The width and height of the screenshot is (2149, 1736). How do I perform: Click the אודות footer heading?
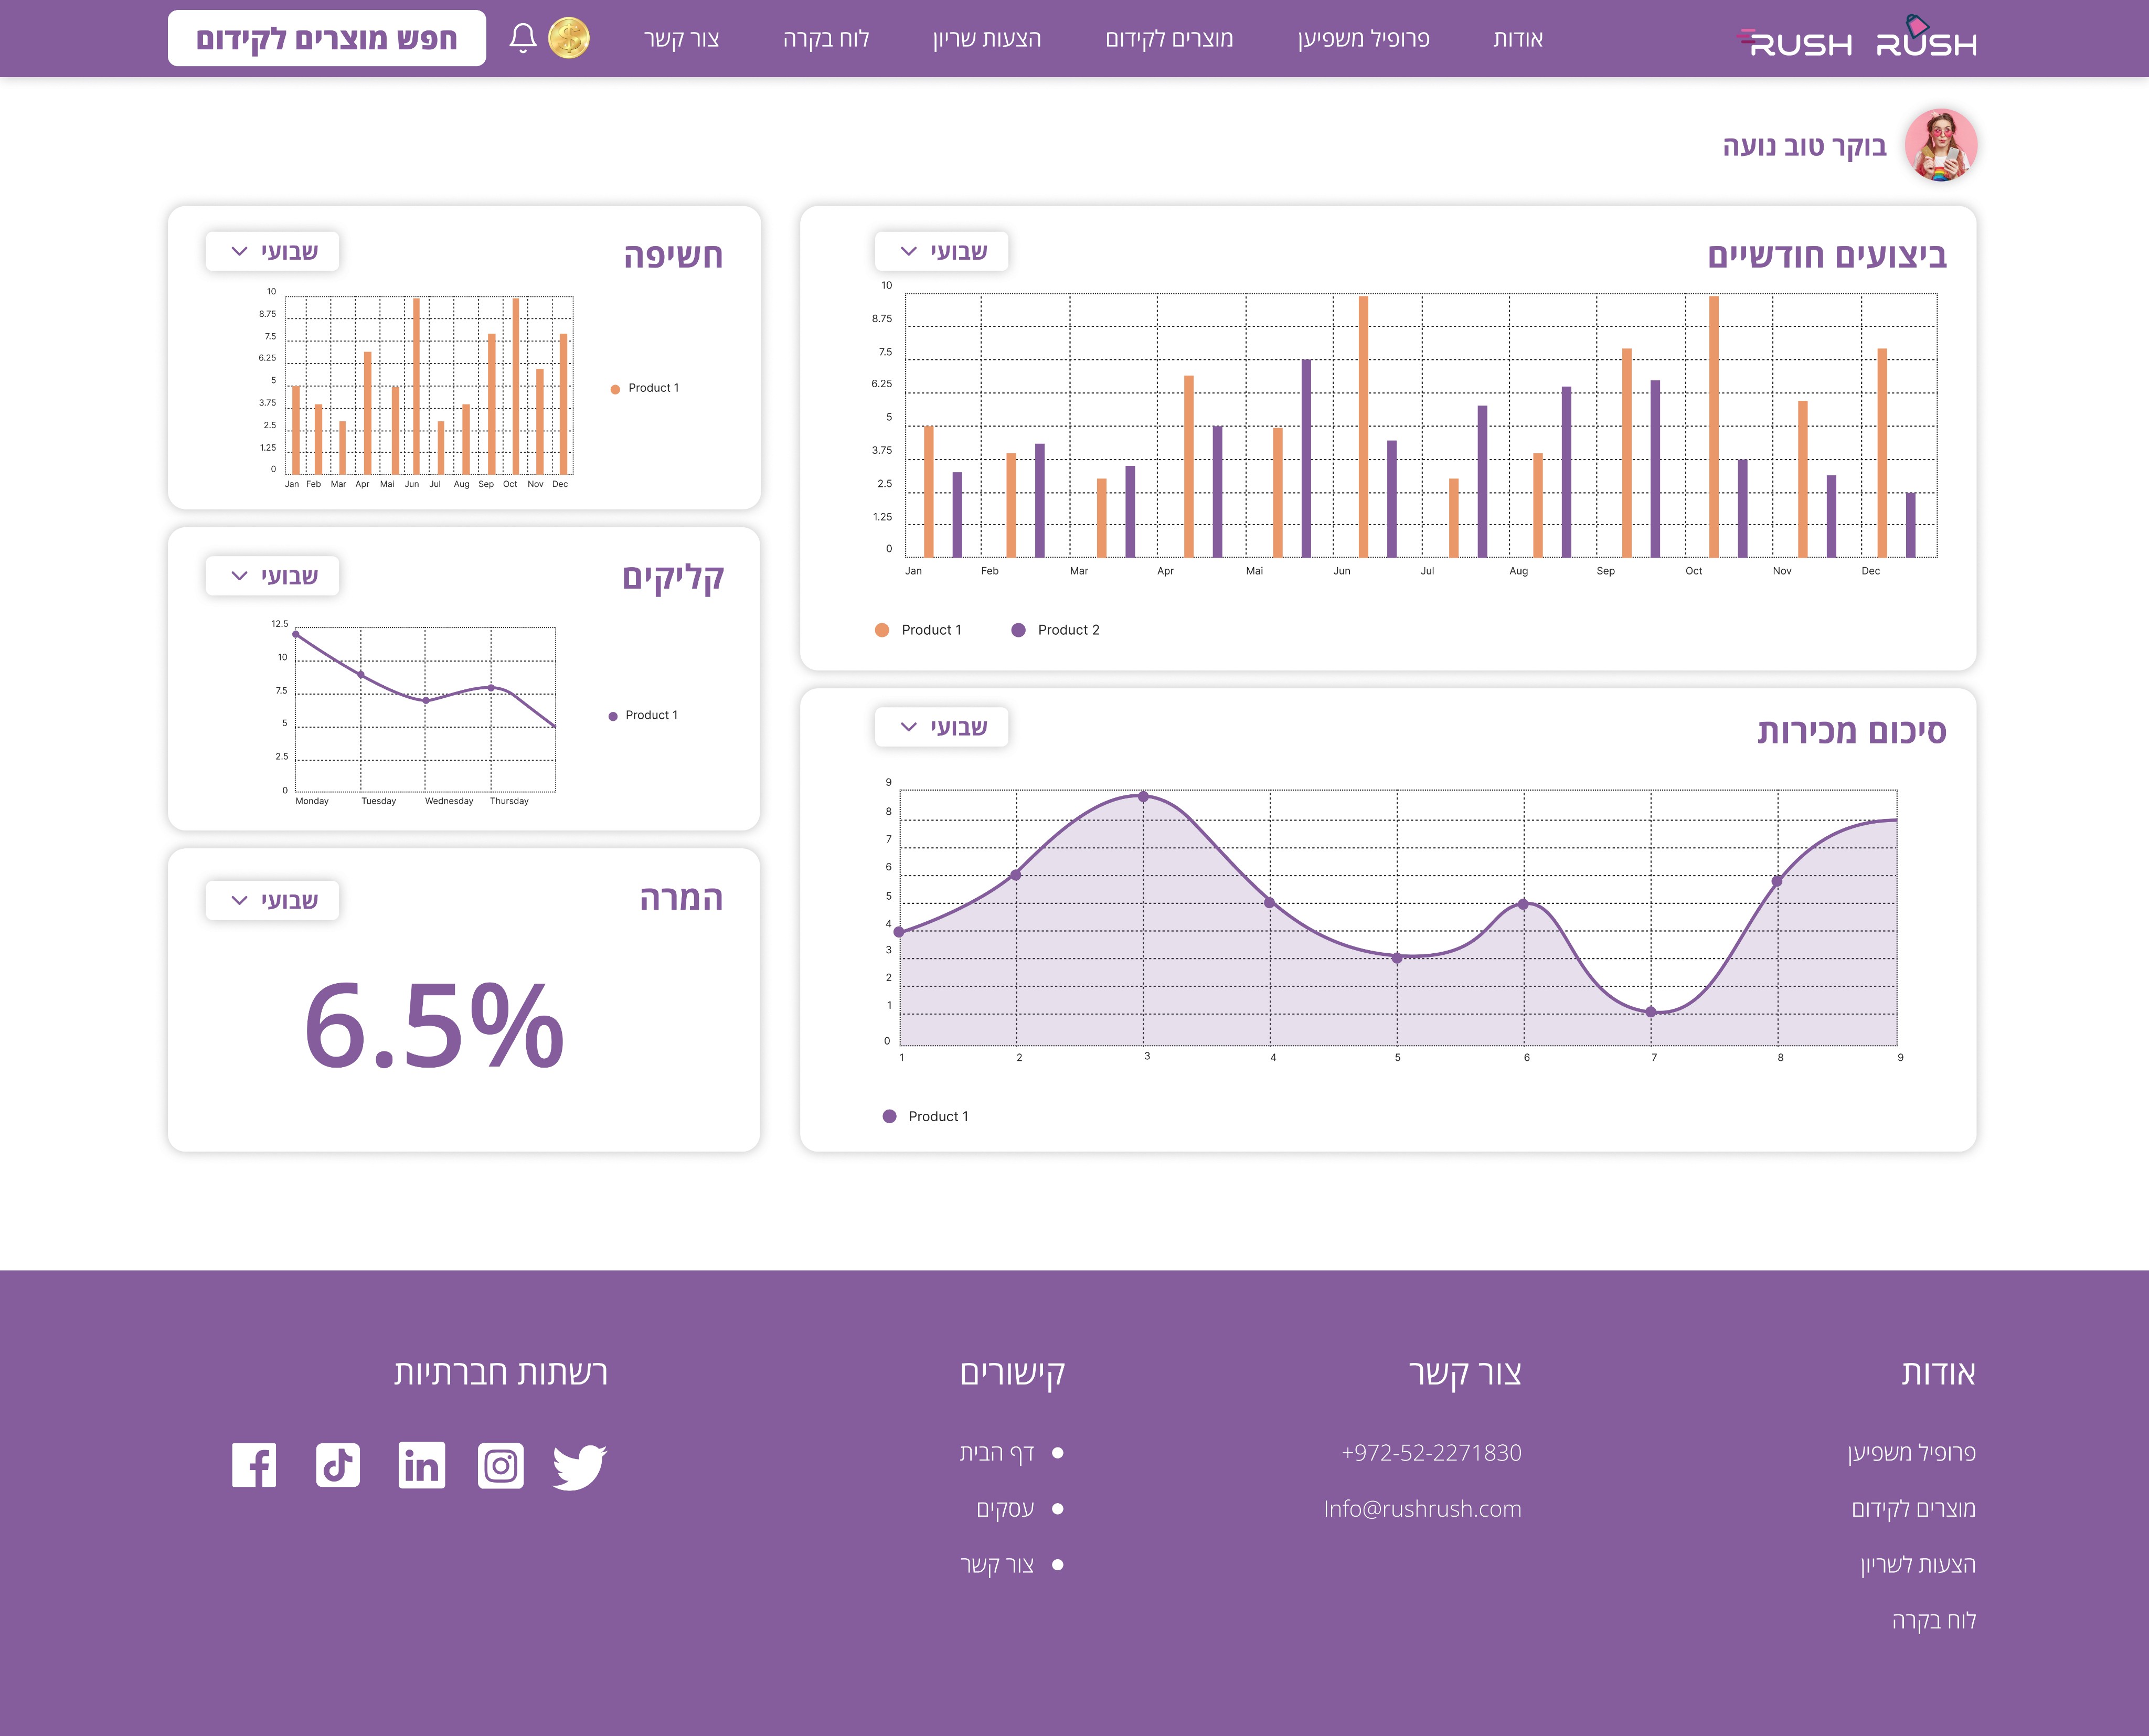click(1939, 1373)
